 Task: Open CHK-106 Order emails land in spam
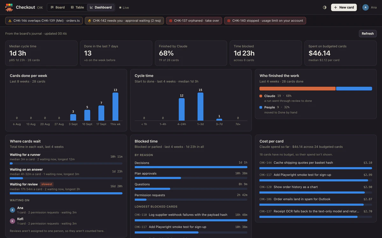coord(316,201)
